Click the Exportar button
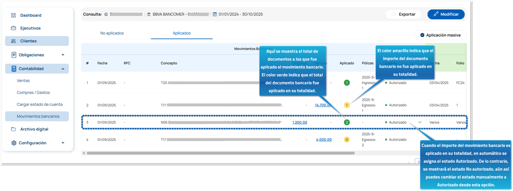Viewport: 513px width, 191px height. point(403,14)
